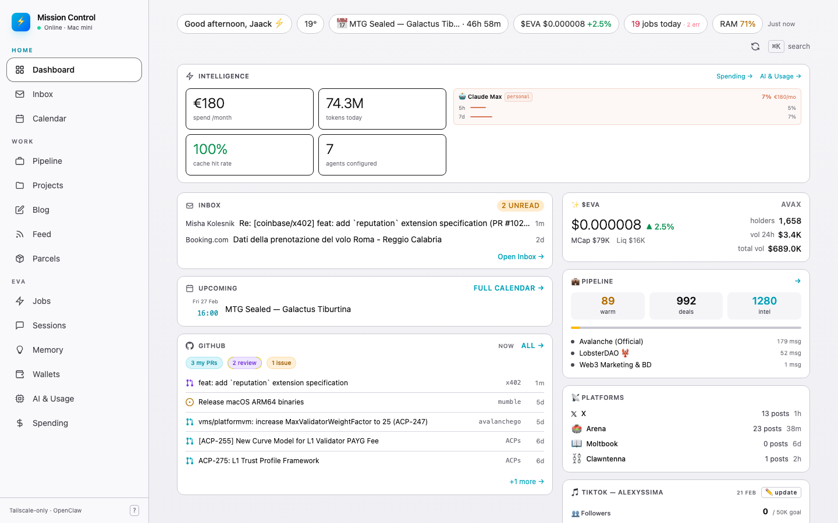Open the ⌘K search box
The height and width of the screenshot is (523, 838).
[x=789, y=46]
